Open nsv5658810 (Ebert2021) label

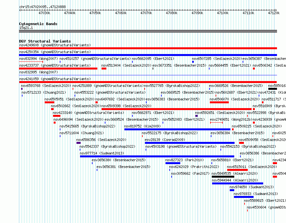tap(232, 160)
